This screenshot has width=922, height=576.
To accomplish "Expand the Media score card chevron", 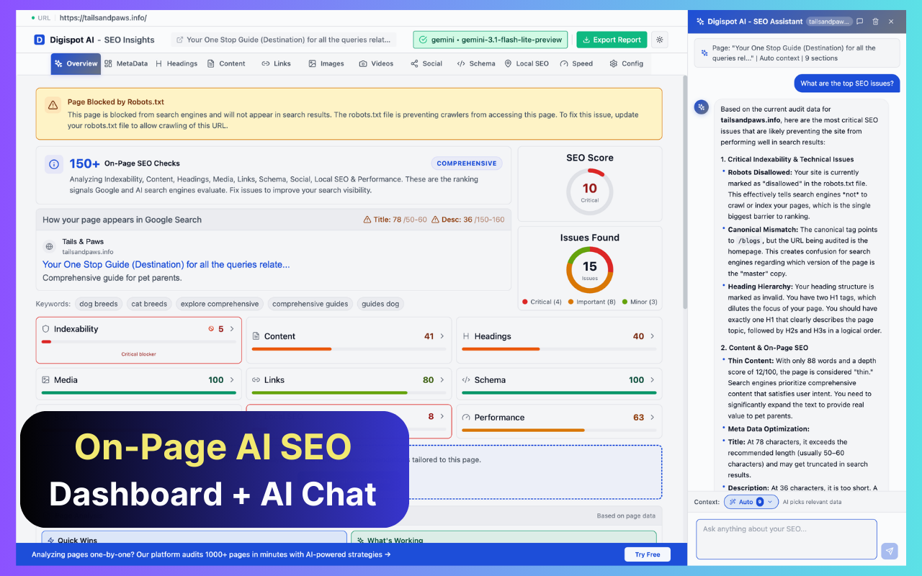I will pyautogui.click(x=232, y=379).
